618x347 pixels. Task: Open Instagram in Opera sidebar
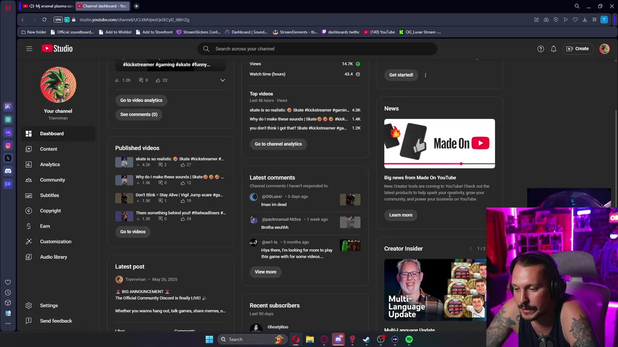tap(8, 145)
